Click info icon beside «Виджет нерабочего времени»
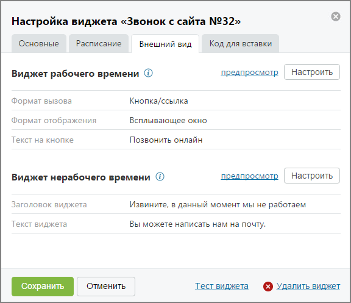 pos(160,177)
